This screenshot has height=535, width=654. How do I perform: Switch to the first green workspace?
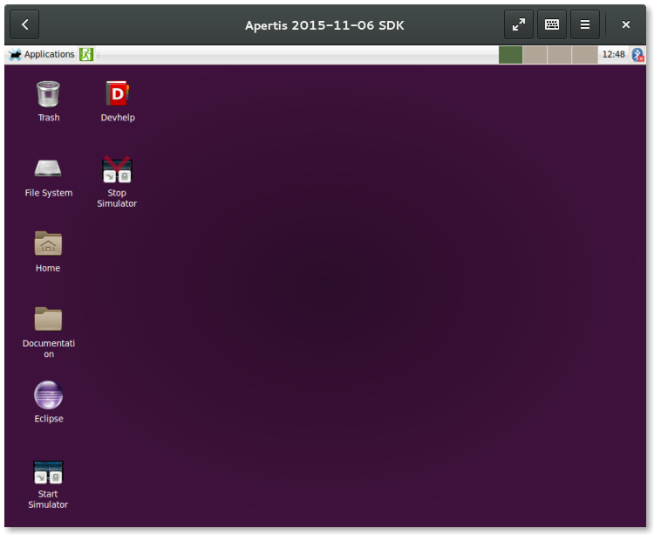(511, 54)
